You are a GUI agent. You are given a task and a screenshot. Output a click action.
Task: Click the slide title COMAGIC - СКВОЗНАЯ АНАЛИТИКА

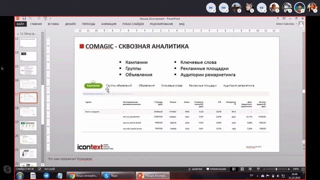[137, 46]
